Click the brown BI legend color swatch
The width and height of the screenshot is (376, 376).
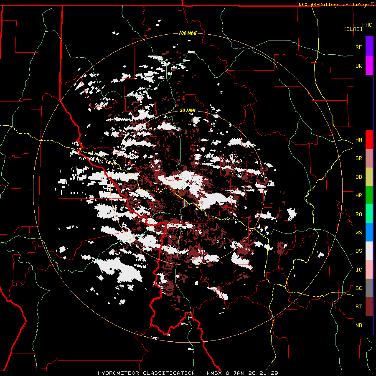[369, 307]
